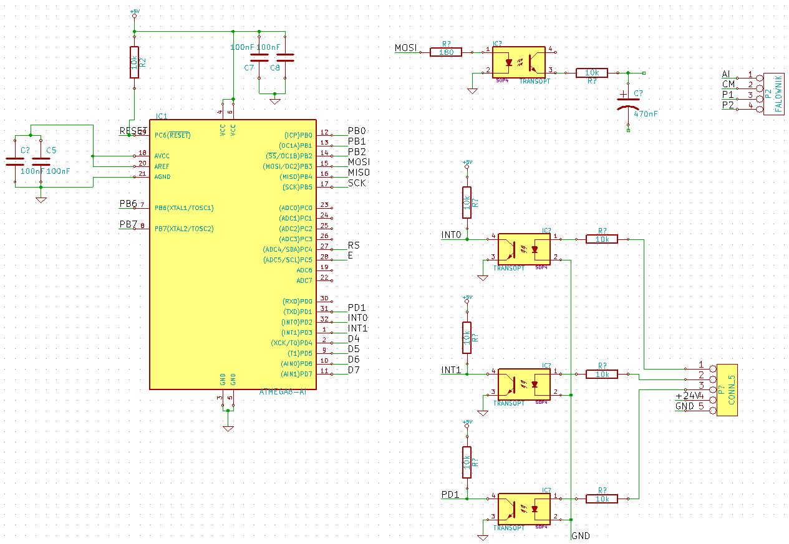Select the optocoupler connected to MOSI
The image size is (789, 544).
pyautogui.click(x=519, y=61)
